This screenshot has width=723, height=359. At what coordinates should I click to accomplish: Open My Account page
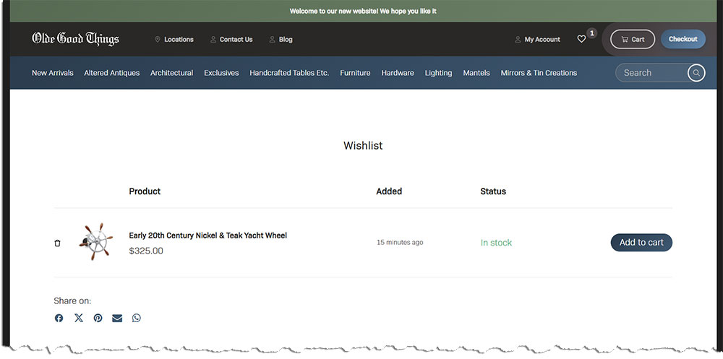(538, 40)
